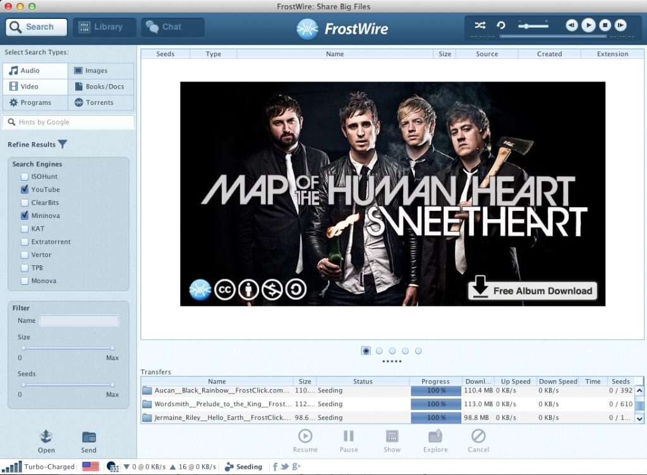Click the Turbo-Charged connection indicator

[x=39, y=467]
